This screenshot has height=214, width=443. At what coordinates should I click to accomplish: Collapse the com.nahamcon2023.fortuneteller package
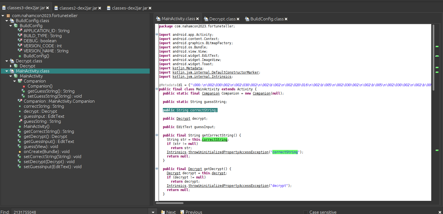[x=3, y=16]
